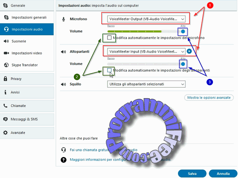Open the Messaggi & SMS section
This screenshot has height=178, width=238.
point(27,119)
